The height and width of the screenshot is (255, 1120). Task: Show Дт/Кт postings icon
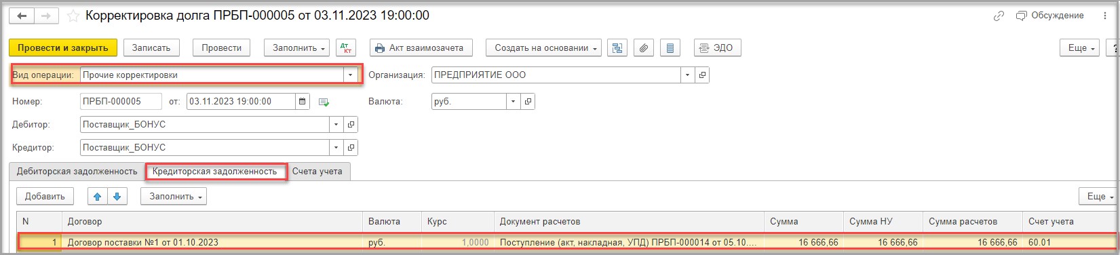[346, 48]
